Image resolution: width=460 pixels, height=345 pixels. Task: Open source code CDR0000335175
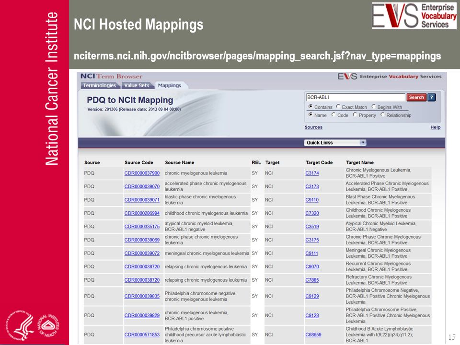(142, 227)
